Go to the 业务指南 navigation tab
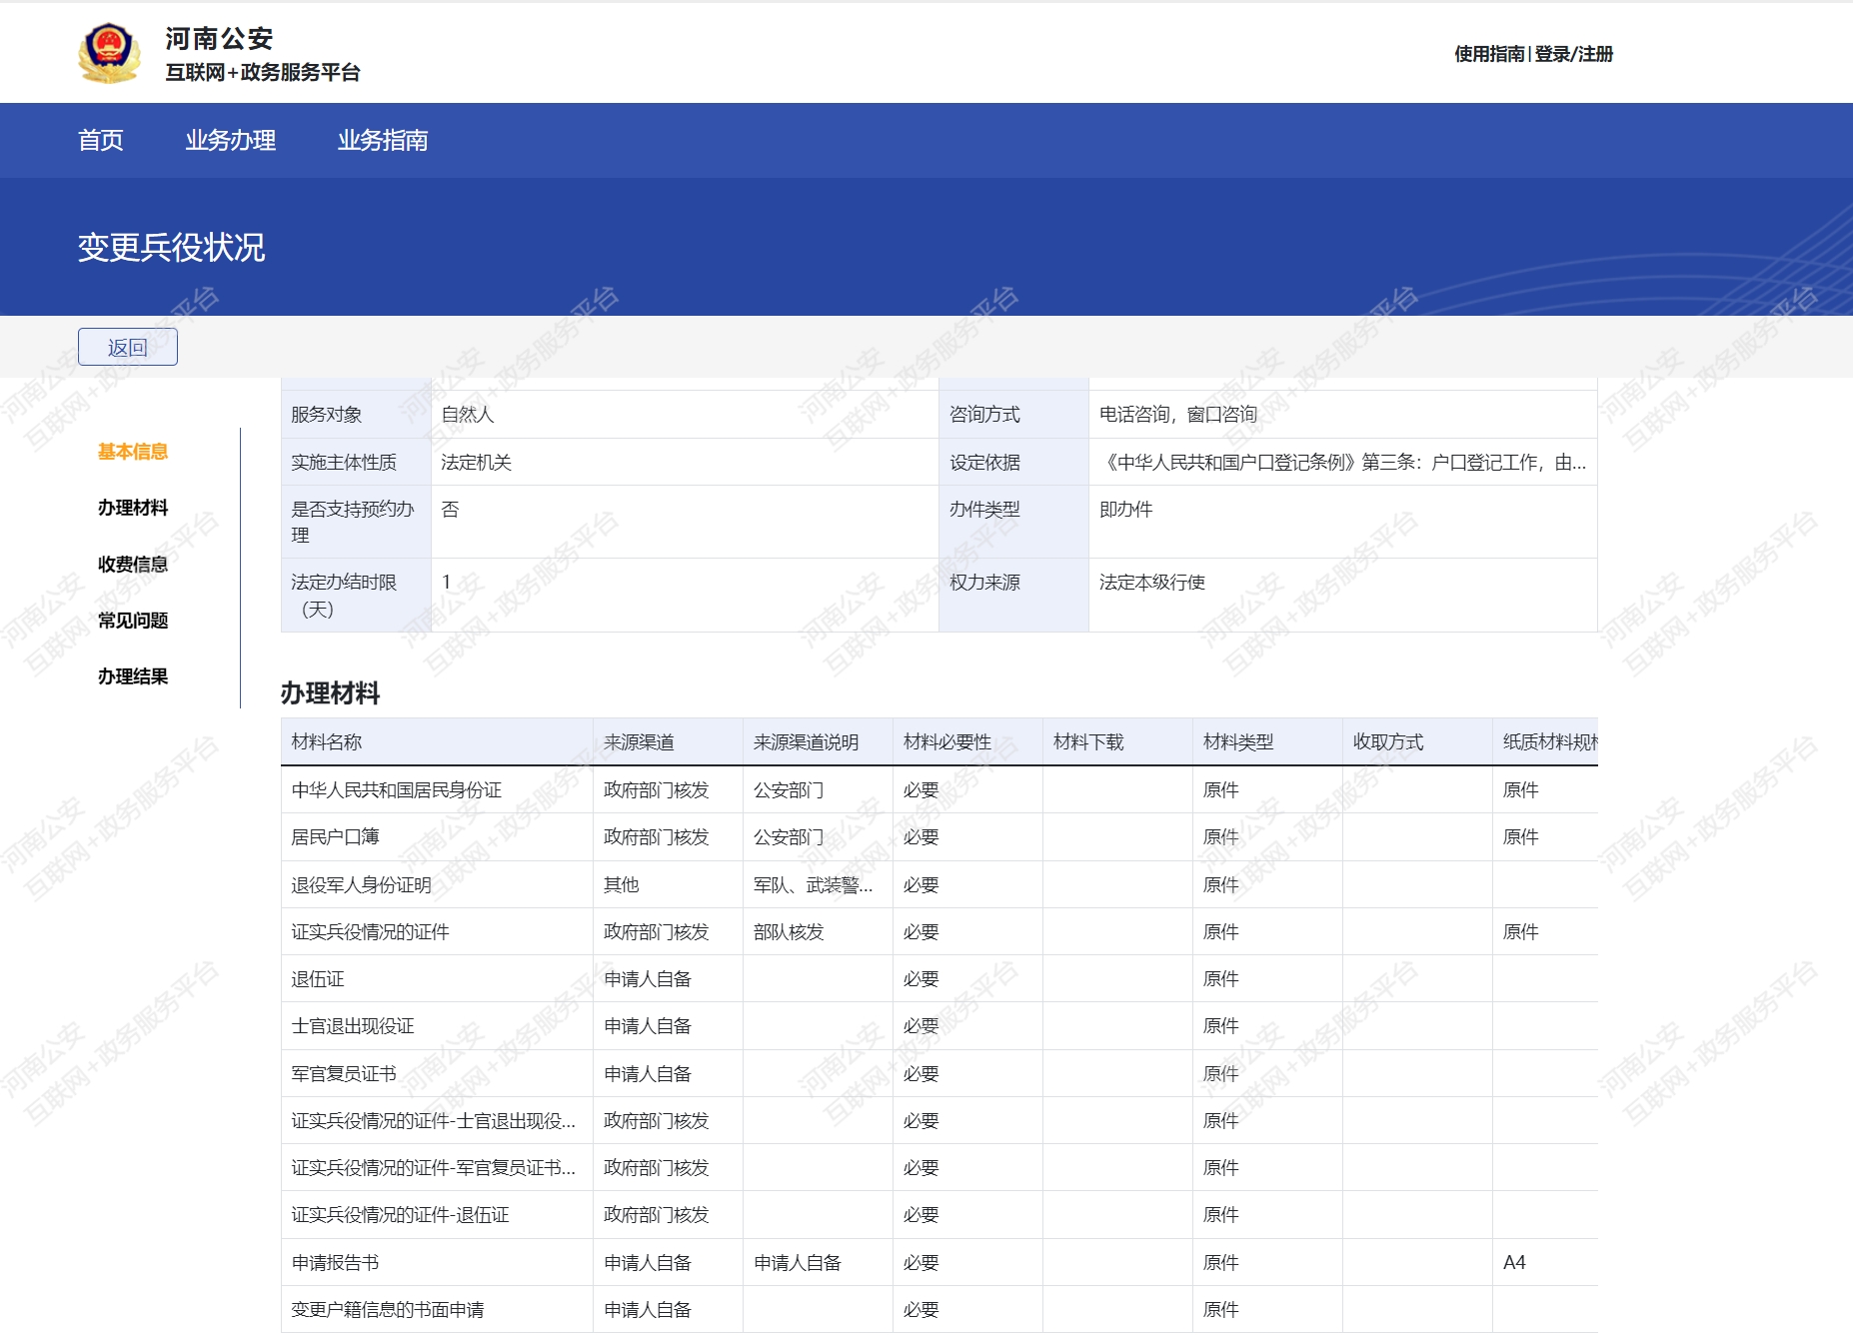 coord(382,140)
